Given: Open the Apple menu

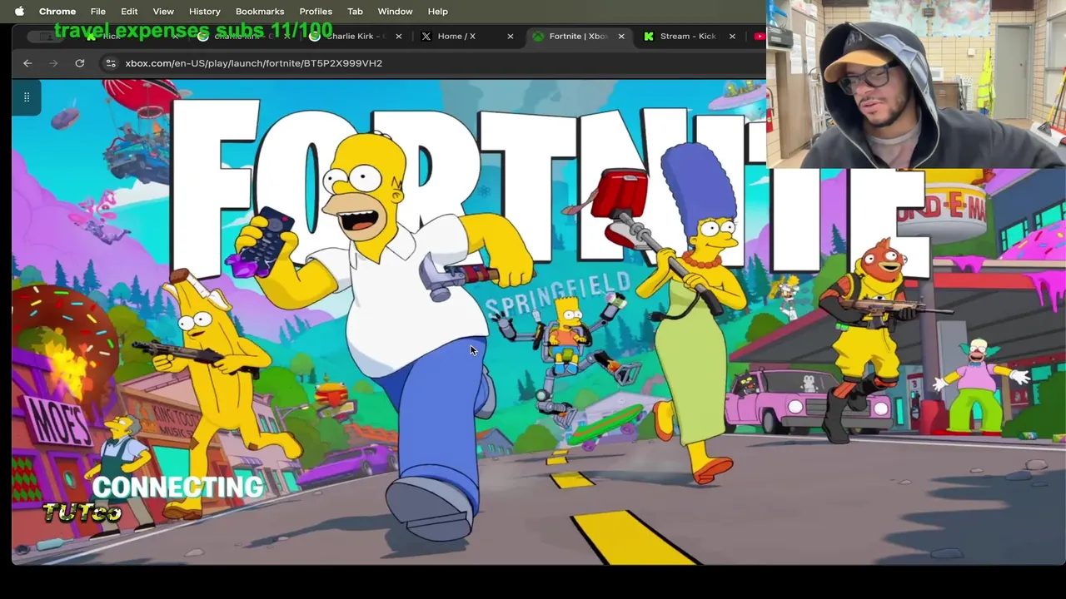Looking at the screenshot, I should tap(19, 12).
